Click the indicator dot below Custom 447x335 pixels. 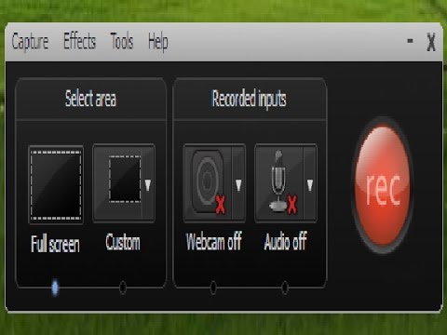coord(123,288)
